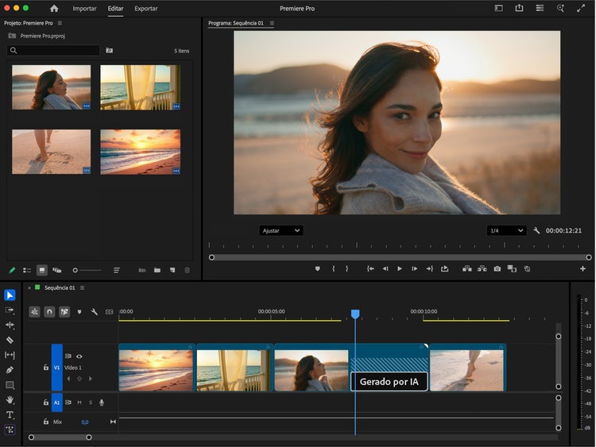Select the Selection arrow tool
The width and height of the screenshot is (596, 447).
click(10, 295)
